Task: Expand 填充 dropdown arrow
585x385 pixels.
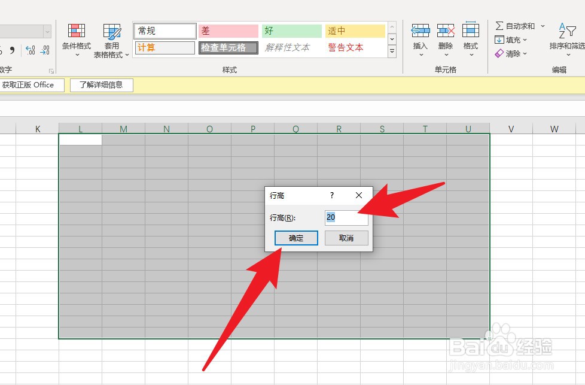Action: point(525,40)
